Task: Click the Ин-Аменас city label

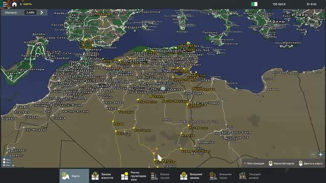Action: tap(198, 128)
